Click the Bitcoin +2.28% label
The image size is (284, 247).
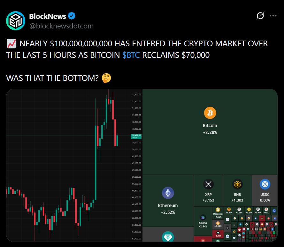coord(210,129)
